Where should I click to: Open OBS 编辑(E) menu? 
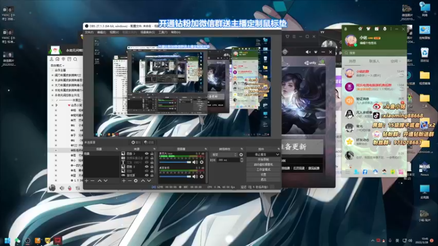click(x=101, y=32)
